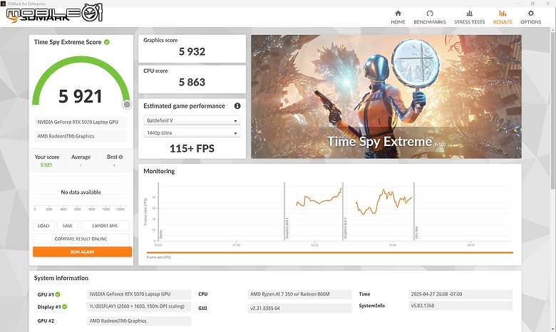
Task: Click the System information heading
Action: tap(61, 278)
